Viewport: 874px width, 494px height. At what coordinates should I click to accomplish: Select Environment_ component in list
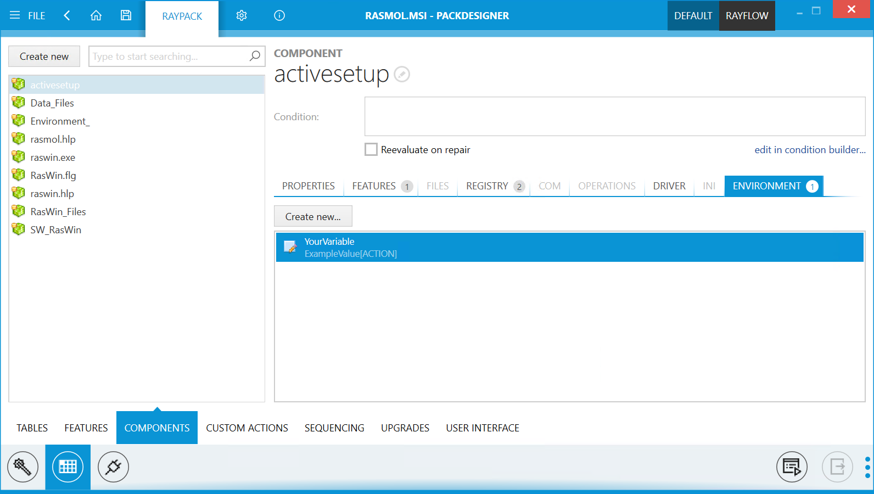137,121
